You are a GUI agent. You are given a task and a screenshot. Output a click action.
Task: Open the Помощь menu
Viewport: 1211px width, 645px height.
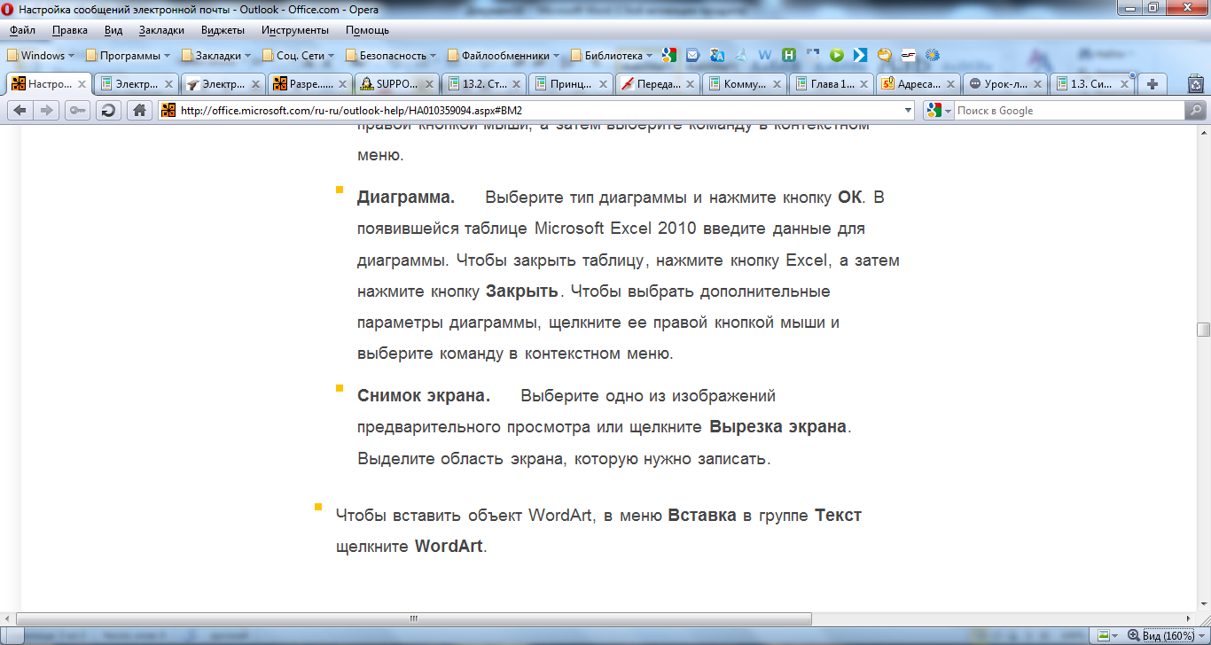367,30
